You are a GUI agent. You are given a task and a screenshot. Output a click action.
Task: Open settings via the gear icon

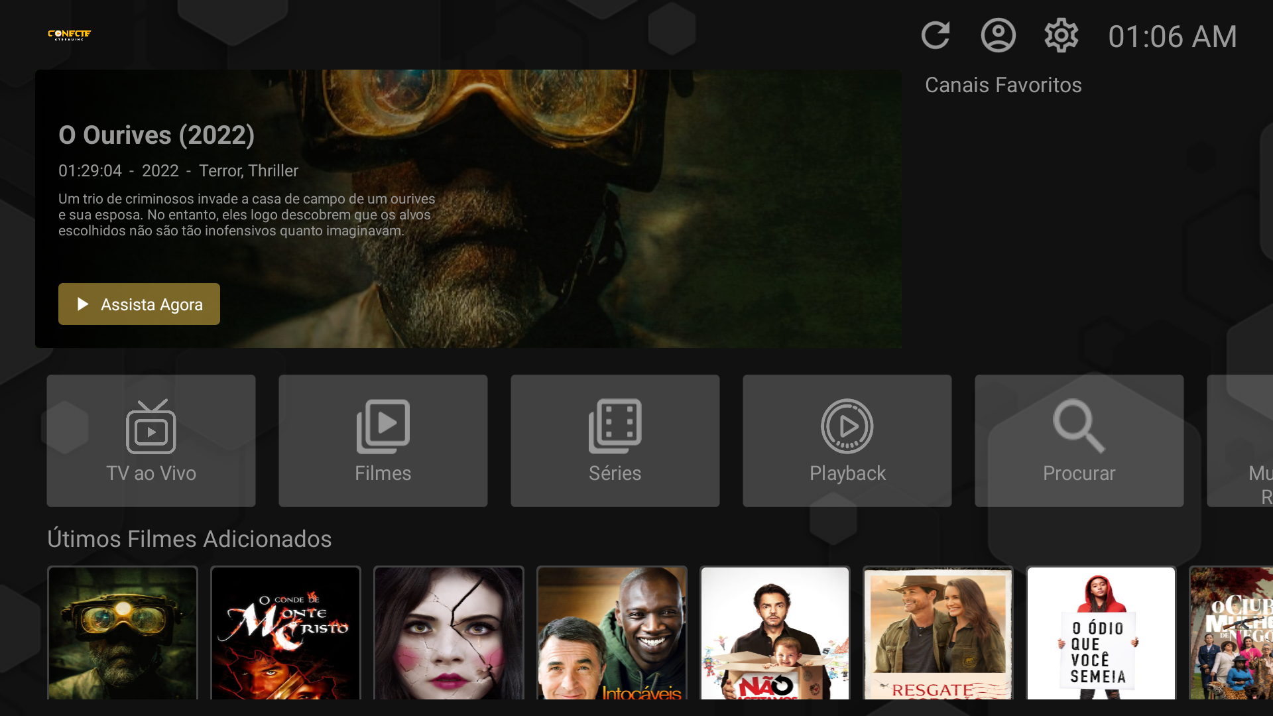tap(1061, 36)
